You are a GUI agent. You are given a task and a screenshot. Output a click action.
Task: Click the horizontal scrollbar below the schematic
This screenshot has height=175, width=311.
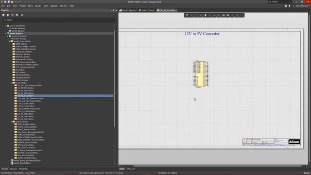pyautogui.click(x=217, y=166)
